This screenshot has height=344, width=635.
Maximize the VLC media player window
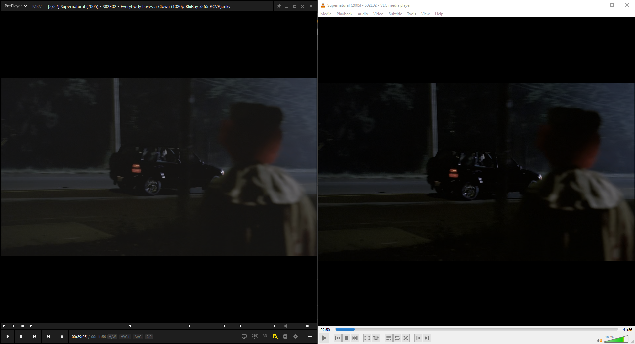click(612, 5)
